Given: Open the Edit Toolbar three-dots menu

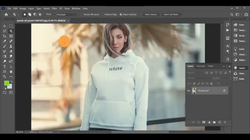Looking at the screenshot, I should [x=11, y=77].
